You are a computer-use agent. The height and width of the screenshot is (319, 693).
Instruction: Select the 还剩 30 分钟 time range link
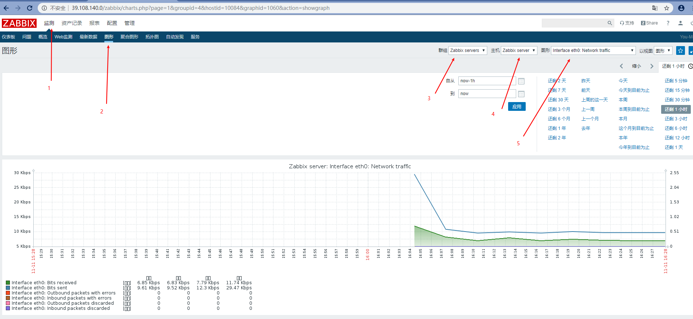click(677, 100)
